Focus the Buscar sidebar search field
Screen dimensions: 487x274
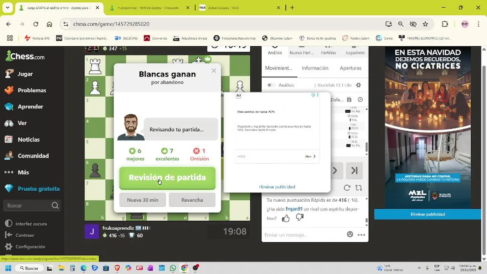[32, 205]
